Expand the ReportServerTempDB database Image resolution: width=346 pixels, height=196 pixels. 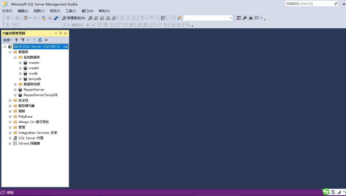click(15, 95)
